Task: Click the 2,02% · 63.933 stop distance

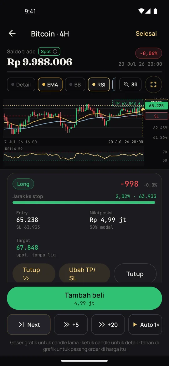Action: click(136, 196)
